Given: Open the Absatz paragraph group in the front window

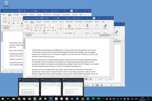Looking at the screenshot, I should coord(61,27).
